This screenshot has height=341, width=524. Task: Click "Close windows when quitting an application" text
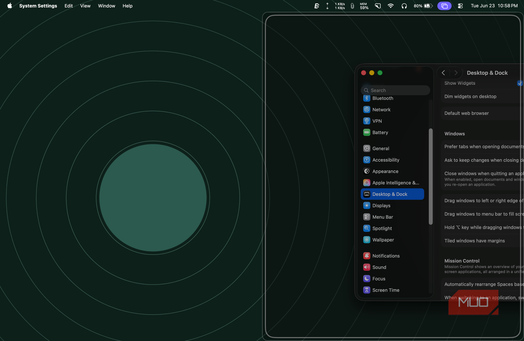tap(484, 174)
